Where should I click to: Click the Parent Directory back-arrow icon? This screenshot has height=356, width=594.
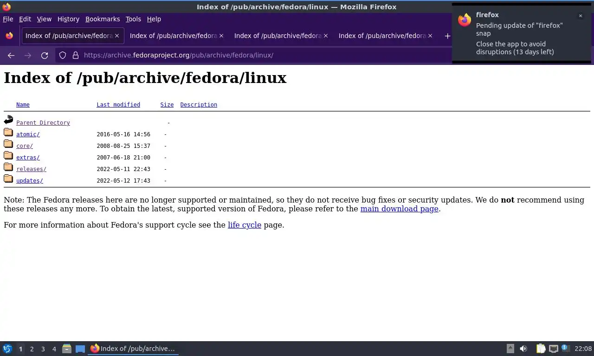click(x=8, y=120)
